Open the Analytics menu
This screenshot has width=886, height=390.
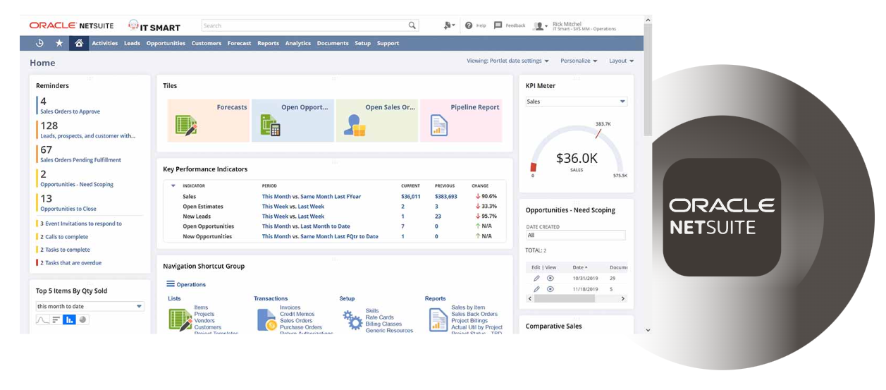click(x=297, y=43)
